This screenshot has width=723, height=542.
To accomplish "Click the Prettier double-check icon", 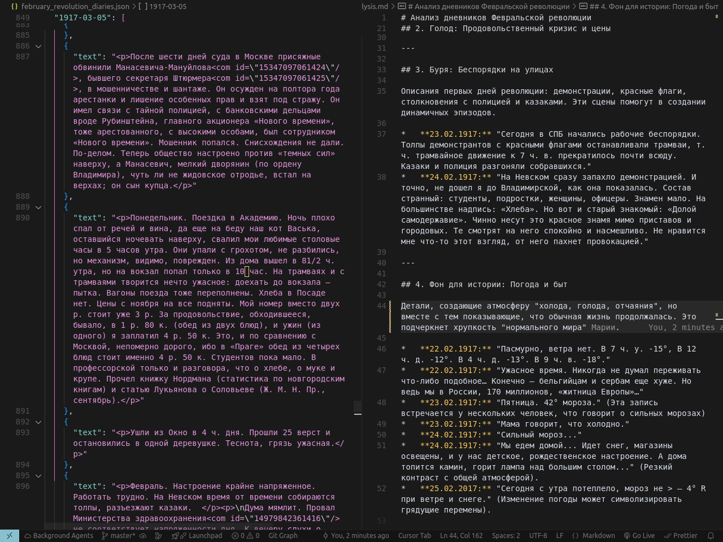I will [x=668, y=536].
